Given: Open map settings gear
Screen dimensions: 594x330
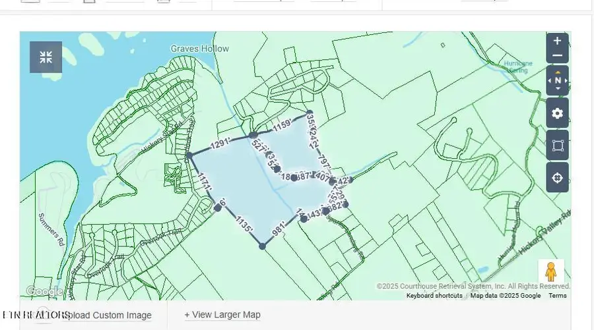Looking at the screenshot, I should click(x=558, y=113).
